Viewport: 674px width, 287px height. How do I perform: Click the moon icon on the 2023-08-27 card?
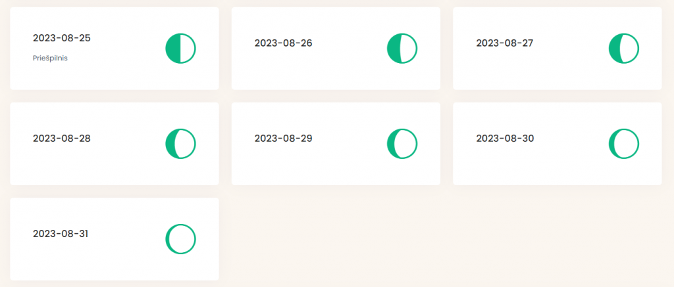coord(624,48)
